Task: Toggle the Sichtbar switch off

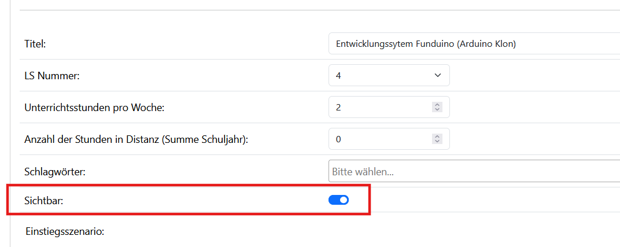Action: (x=338, y=200)
